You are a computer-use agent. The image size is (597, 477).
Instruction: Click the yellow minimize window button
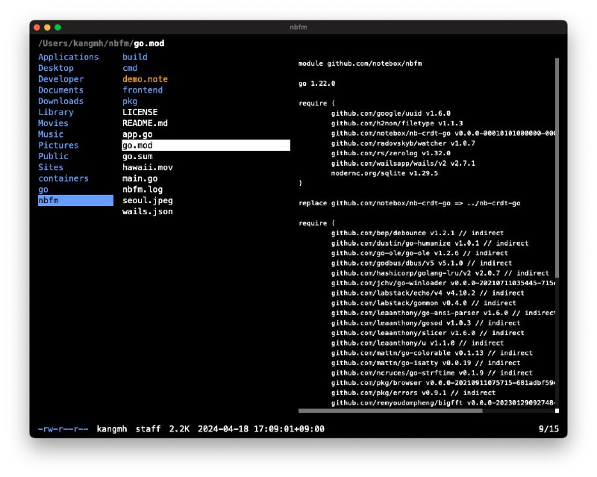click(x=48, y=28)
